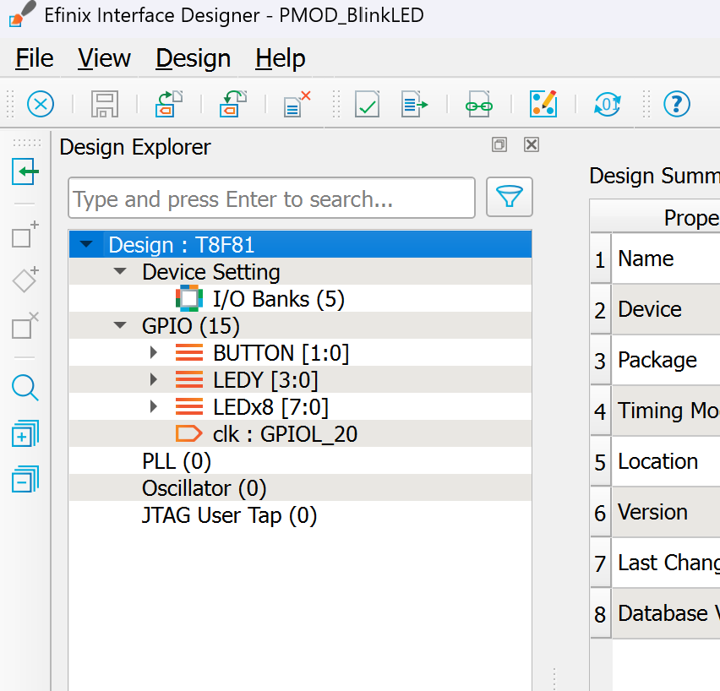Click the refresh design 01 icon

[608, 104]
